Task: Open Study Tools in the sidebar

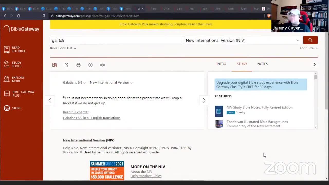Action: click(x=13, y=64)
